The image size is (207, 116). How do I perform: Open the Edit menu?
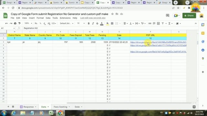(18, 18)
